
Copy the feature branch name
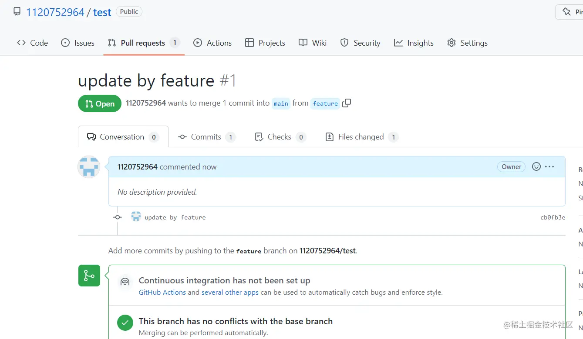coord(347,103)
